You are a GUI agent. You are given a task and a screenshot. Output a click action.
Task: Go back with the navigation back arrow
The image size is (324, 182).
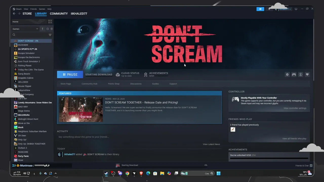point(14,14)
